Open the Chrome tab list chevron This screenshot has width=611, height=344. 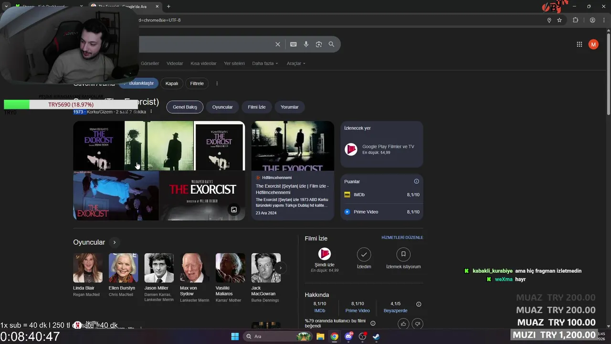[6, 6]
